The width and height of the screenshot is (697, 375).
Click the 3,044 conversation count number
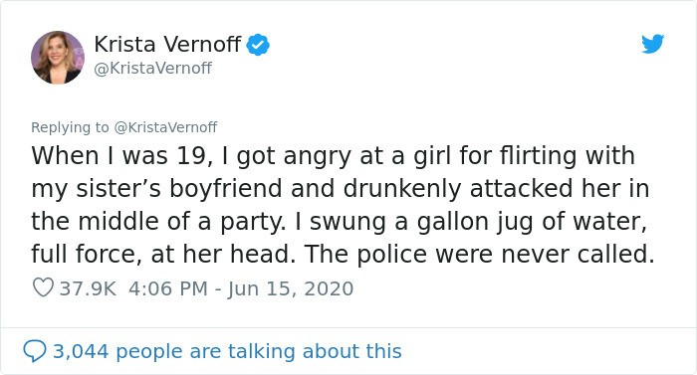click(x=81, y=351)
